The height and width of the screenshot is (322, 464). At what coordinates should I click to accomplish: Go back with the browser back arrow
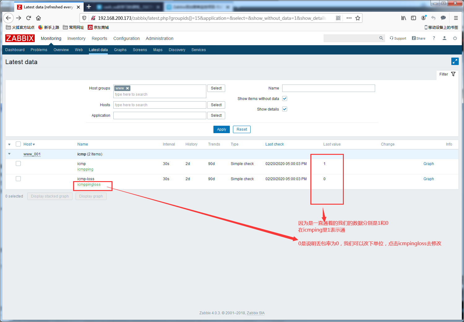pyautogui.click(x=8, y=18)
